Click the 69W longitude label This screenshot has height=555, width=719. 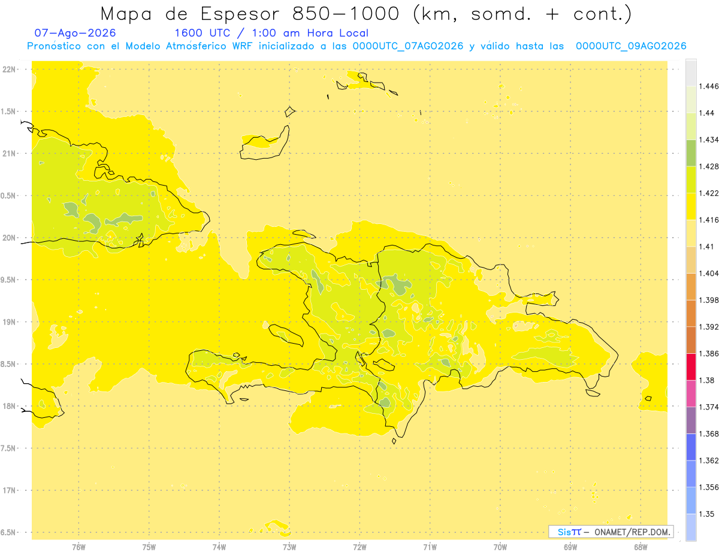pyautogui.click(x=570, y=547)
